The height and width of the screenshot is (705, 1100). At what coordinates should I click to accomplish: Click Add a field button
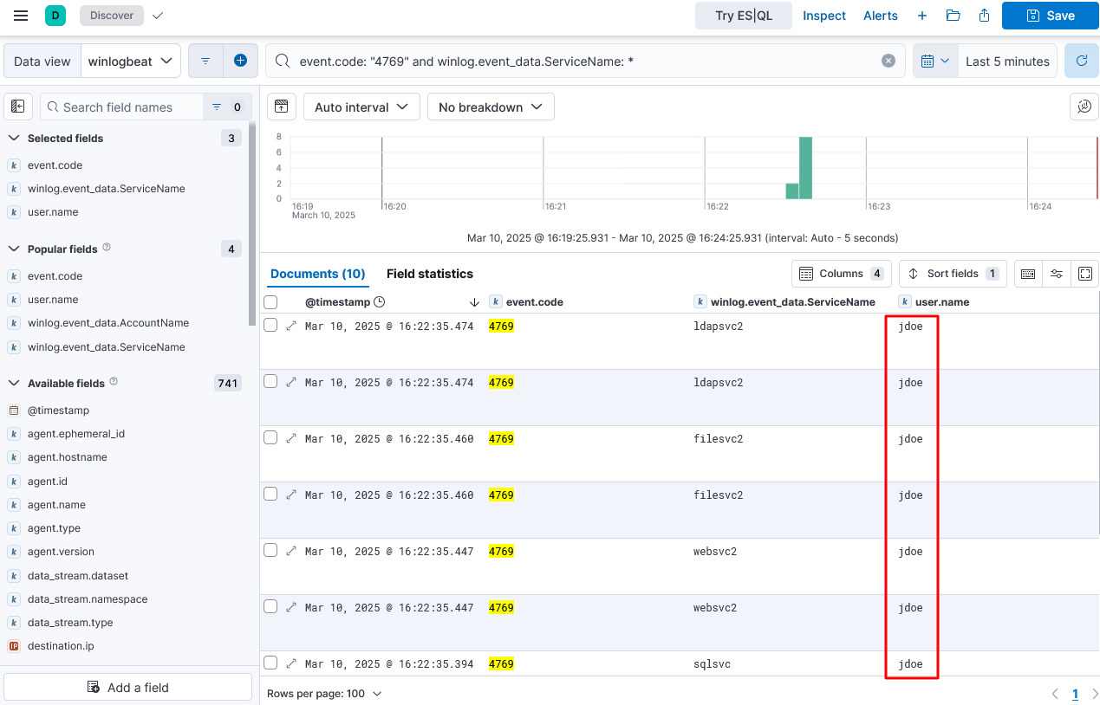tap(128, 687)
